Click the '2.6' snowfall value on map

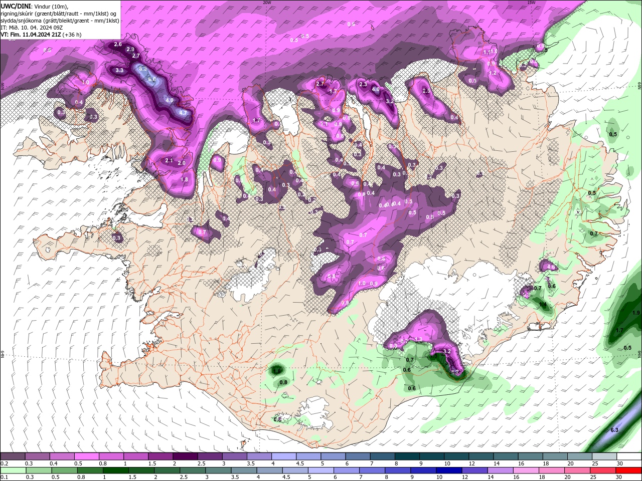[118, 45]
